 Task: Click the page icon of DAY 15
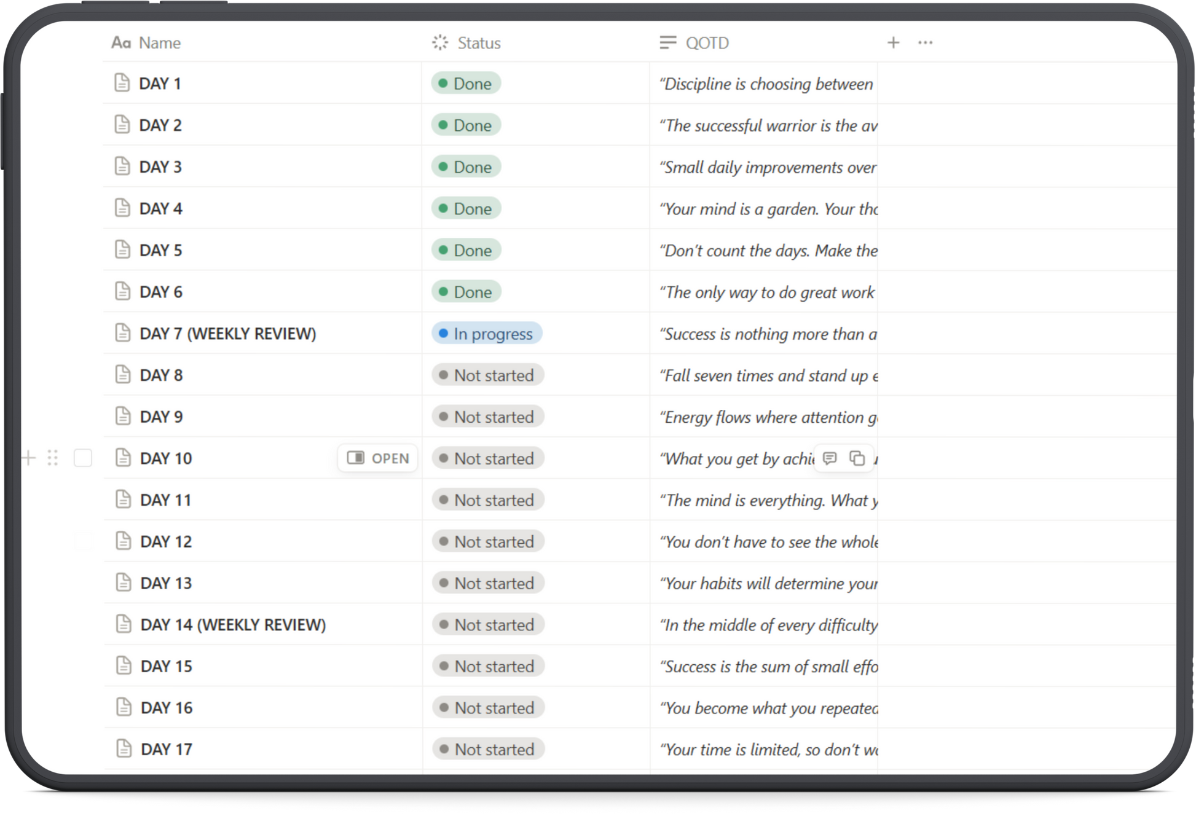[124, 665]
